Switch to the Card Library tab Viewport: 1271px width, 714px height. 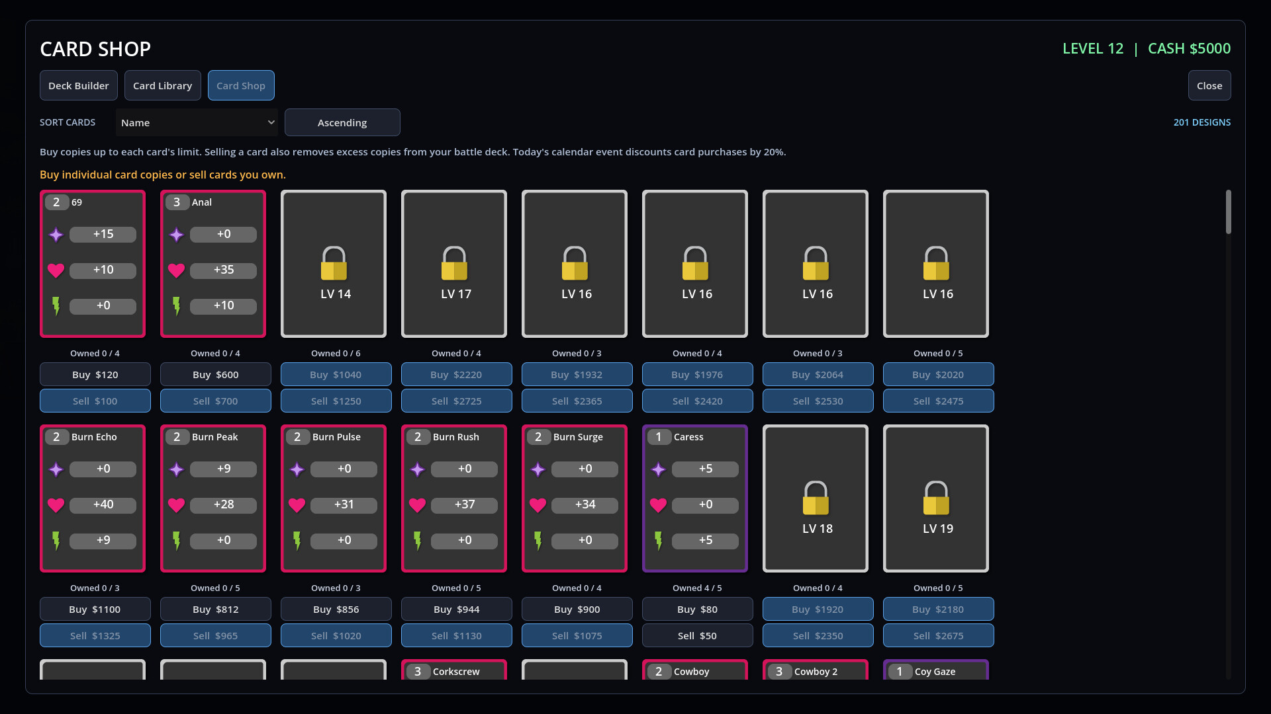pos(163,85)
